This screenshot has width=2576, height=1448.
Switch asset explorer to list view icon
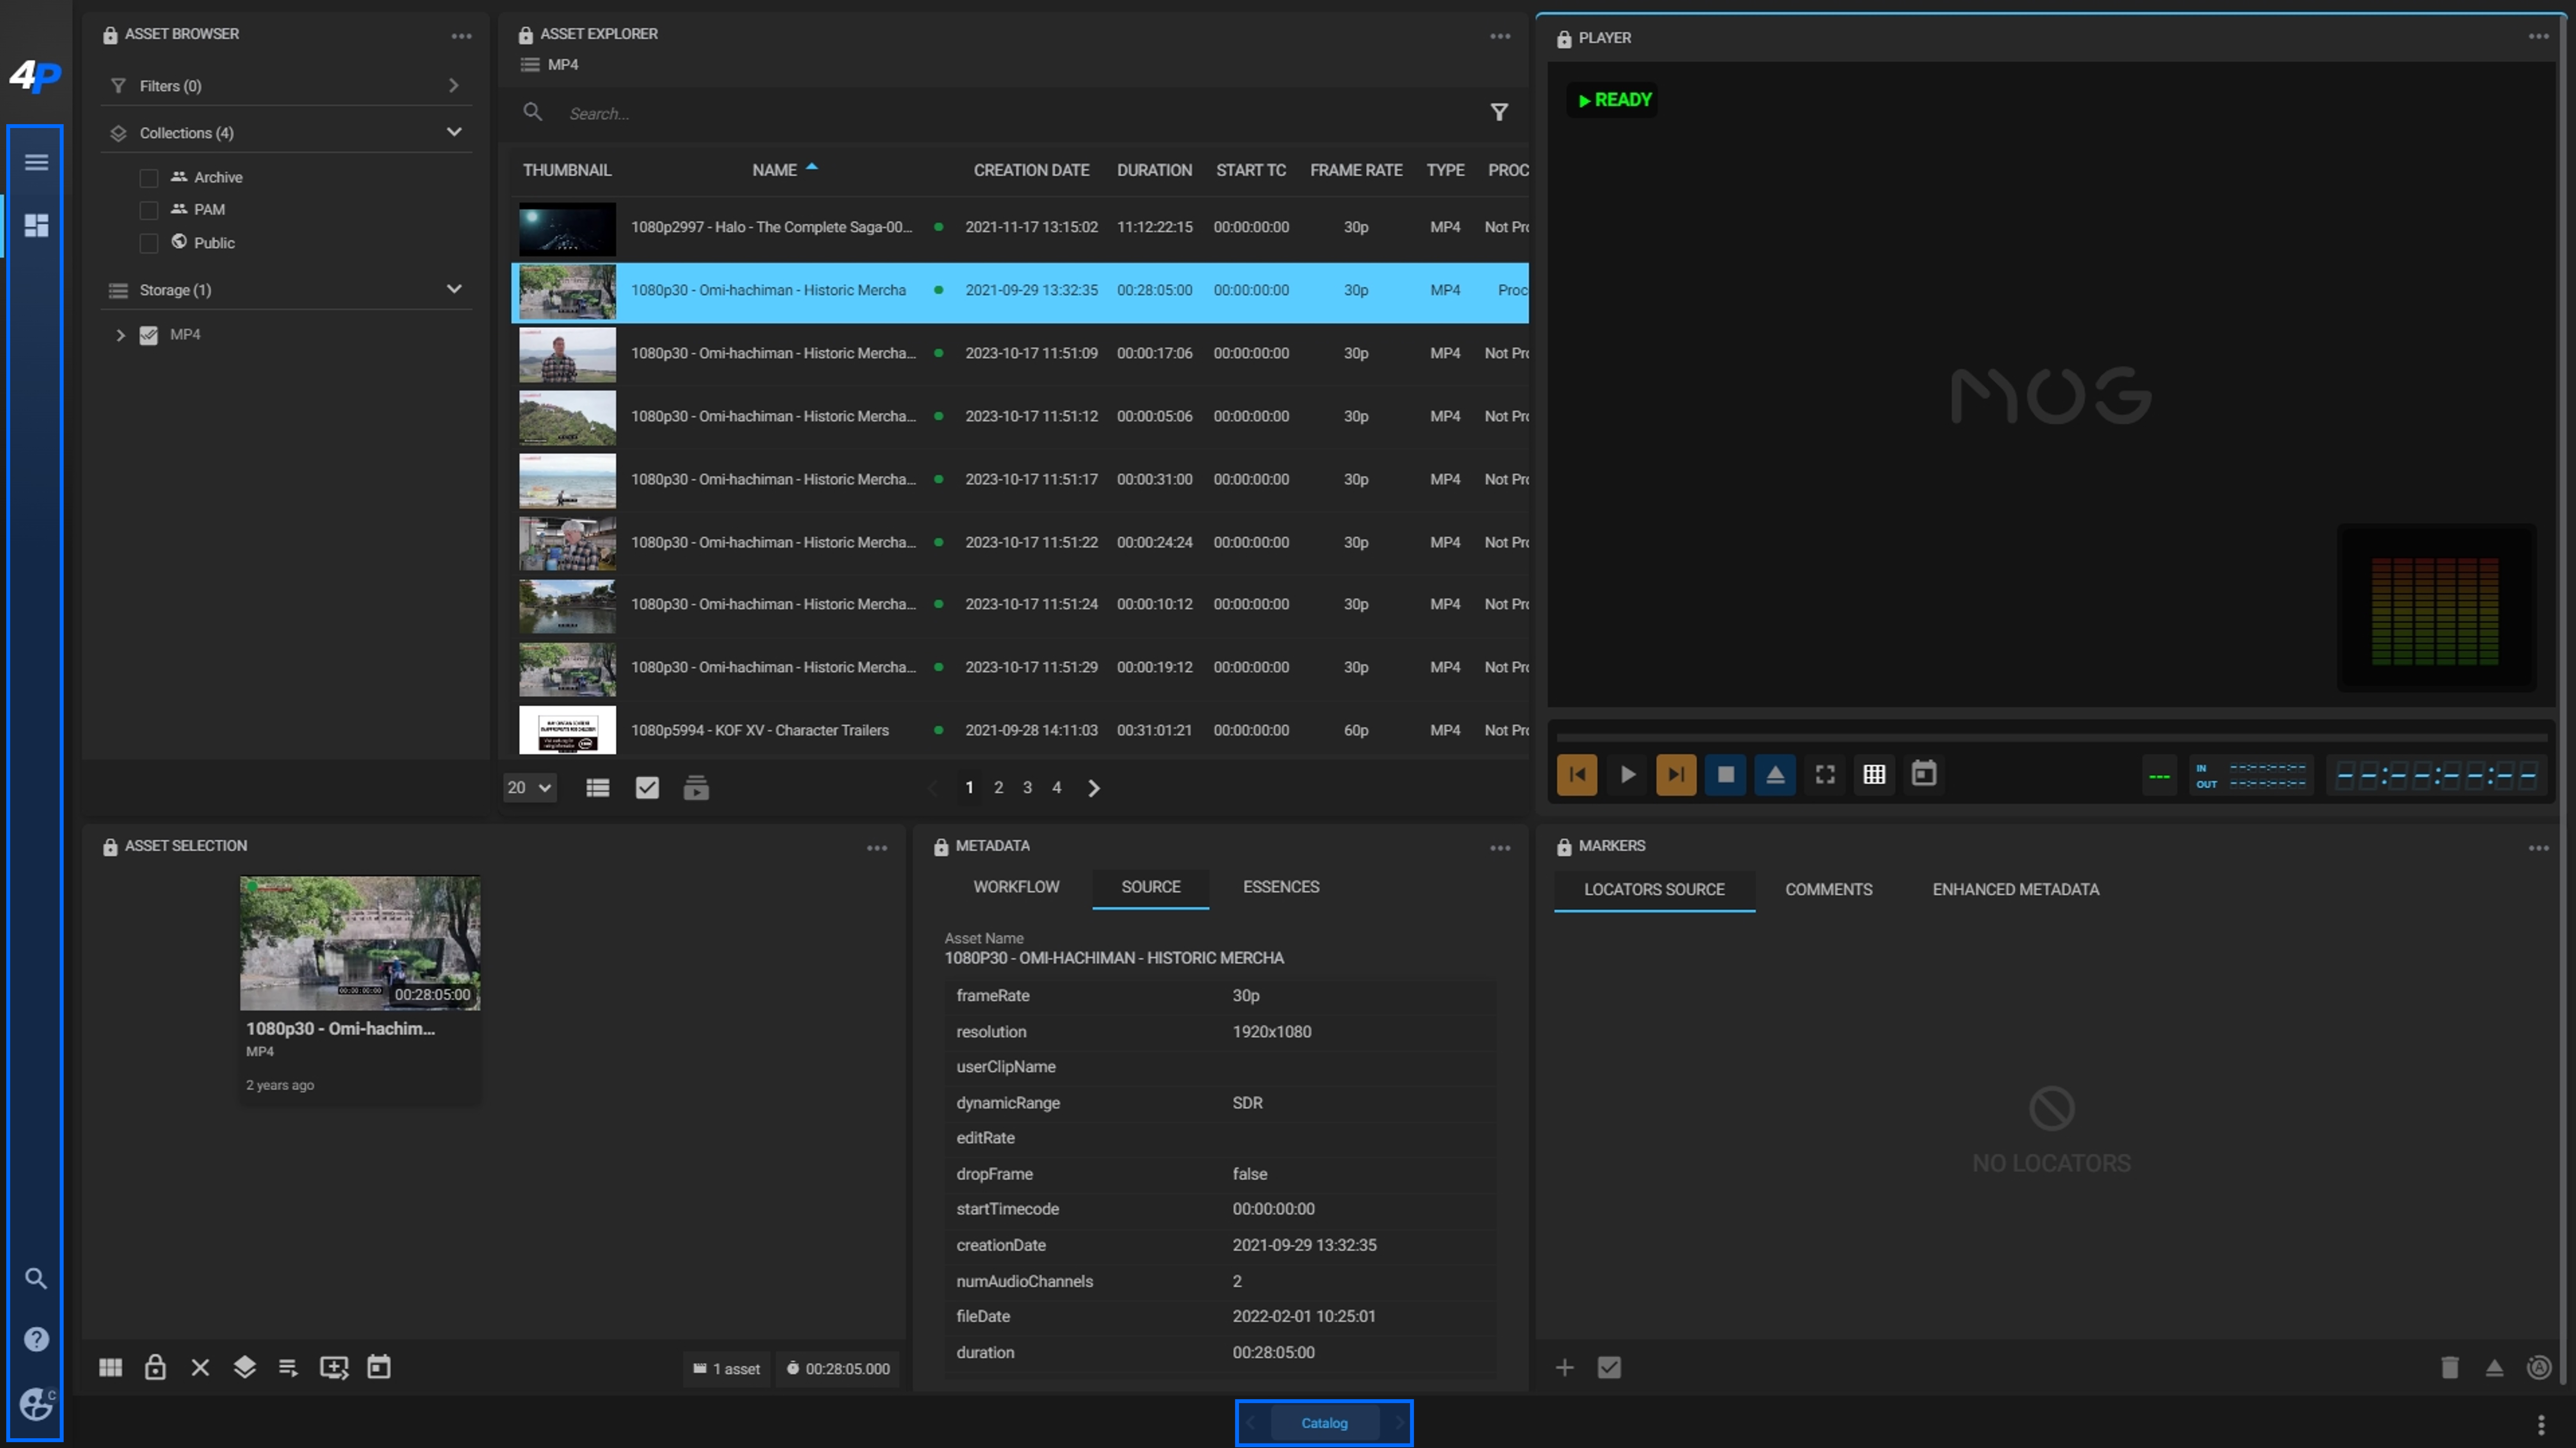pyautogui.click(x=597, y=788)
